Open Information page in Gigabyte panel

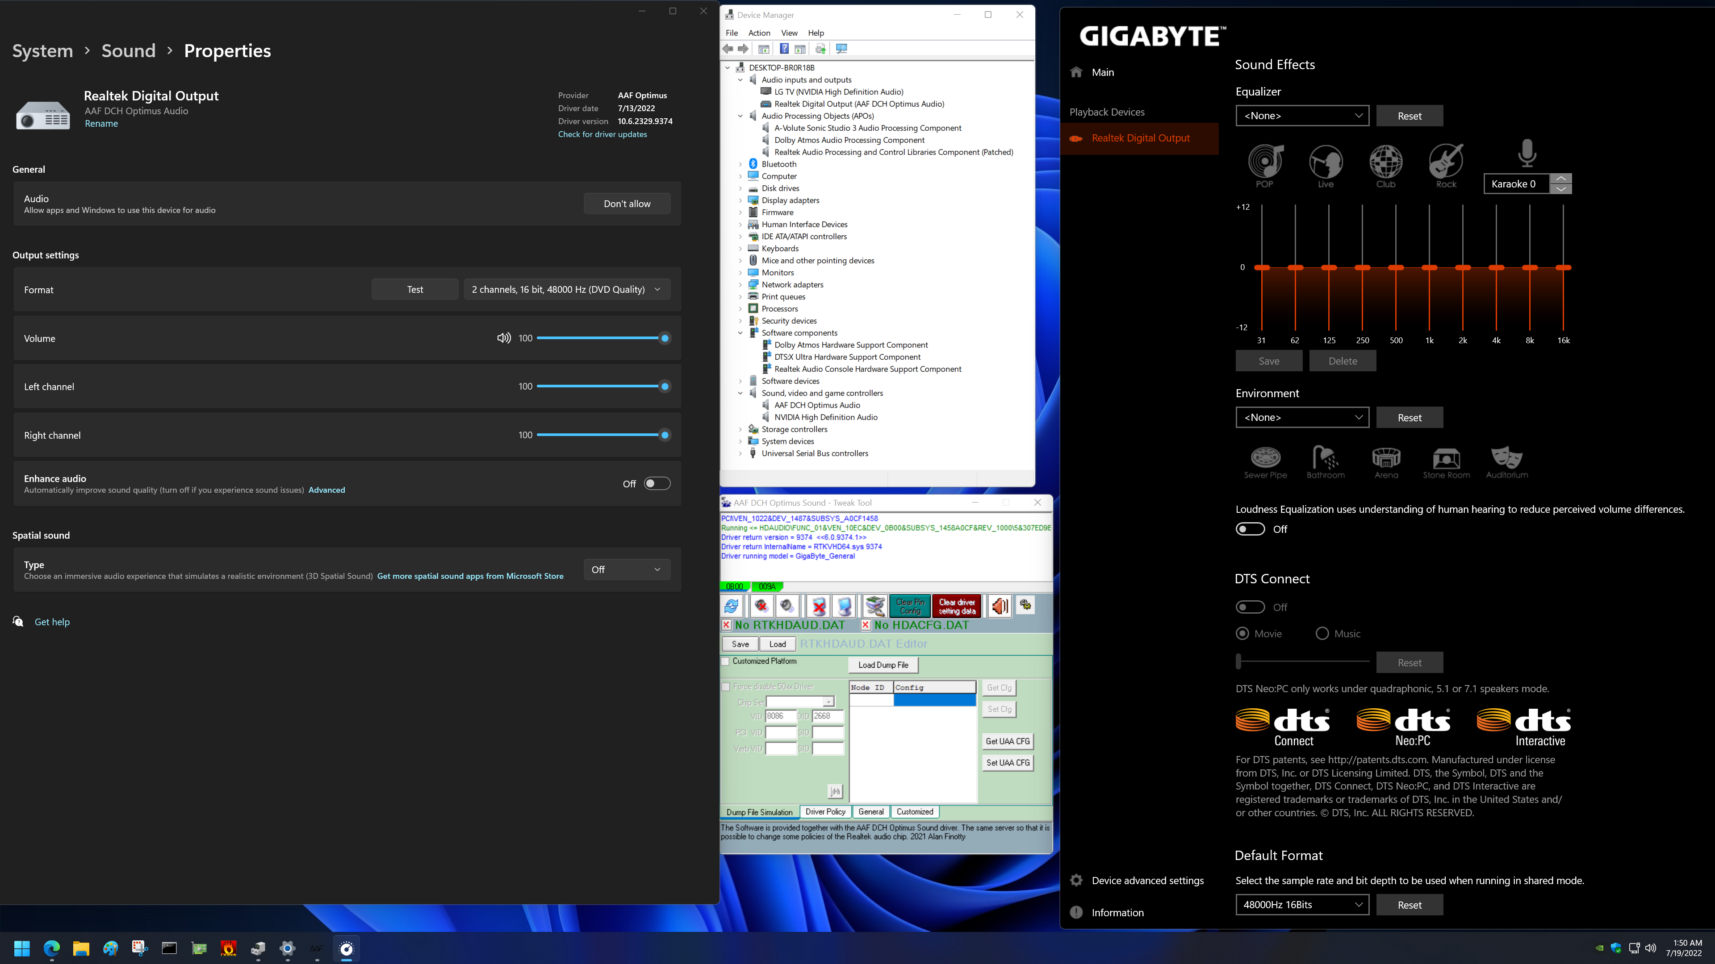(1117, 913)
